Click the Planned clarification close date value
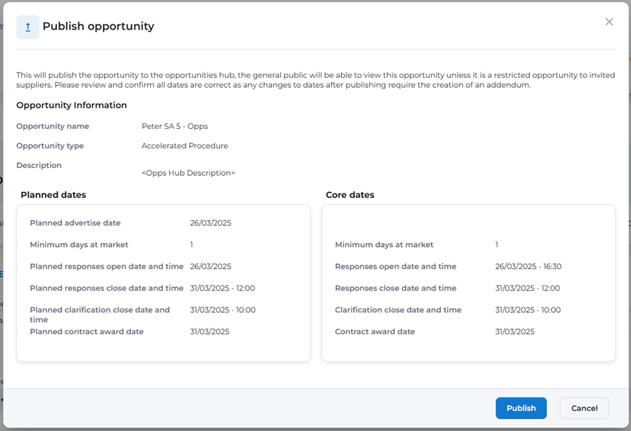The image size is (631, 431). click(222, 310)
